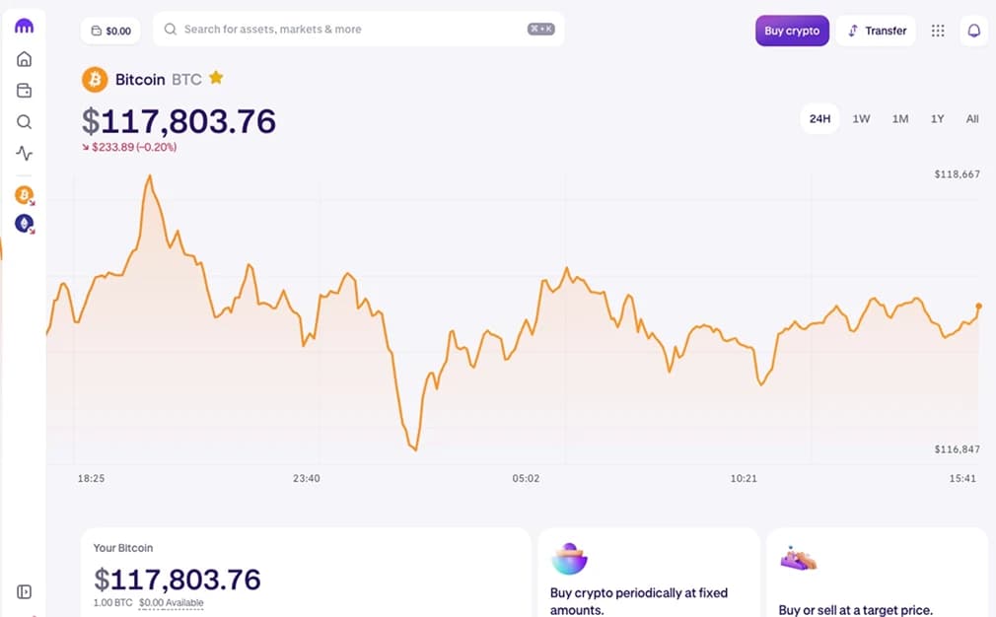Open the All timeframe view
The width and height of the screenshot is (996, 617).
coord(972,118)
